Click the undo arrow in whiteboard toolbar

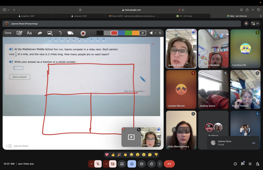[x=60, y=33]
